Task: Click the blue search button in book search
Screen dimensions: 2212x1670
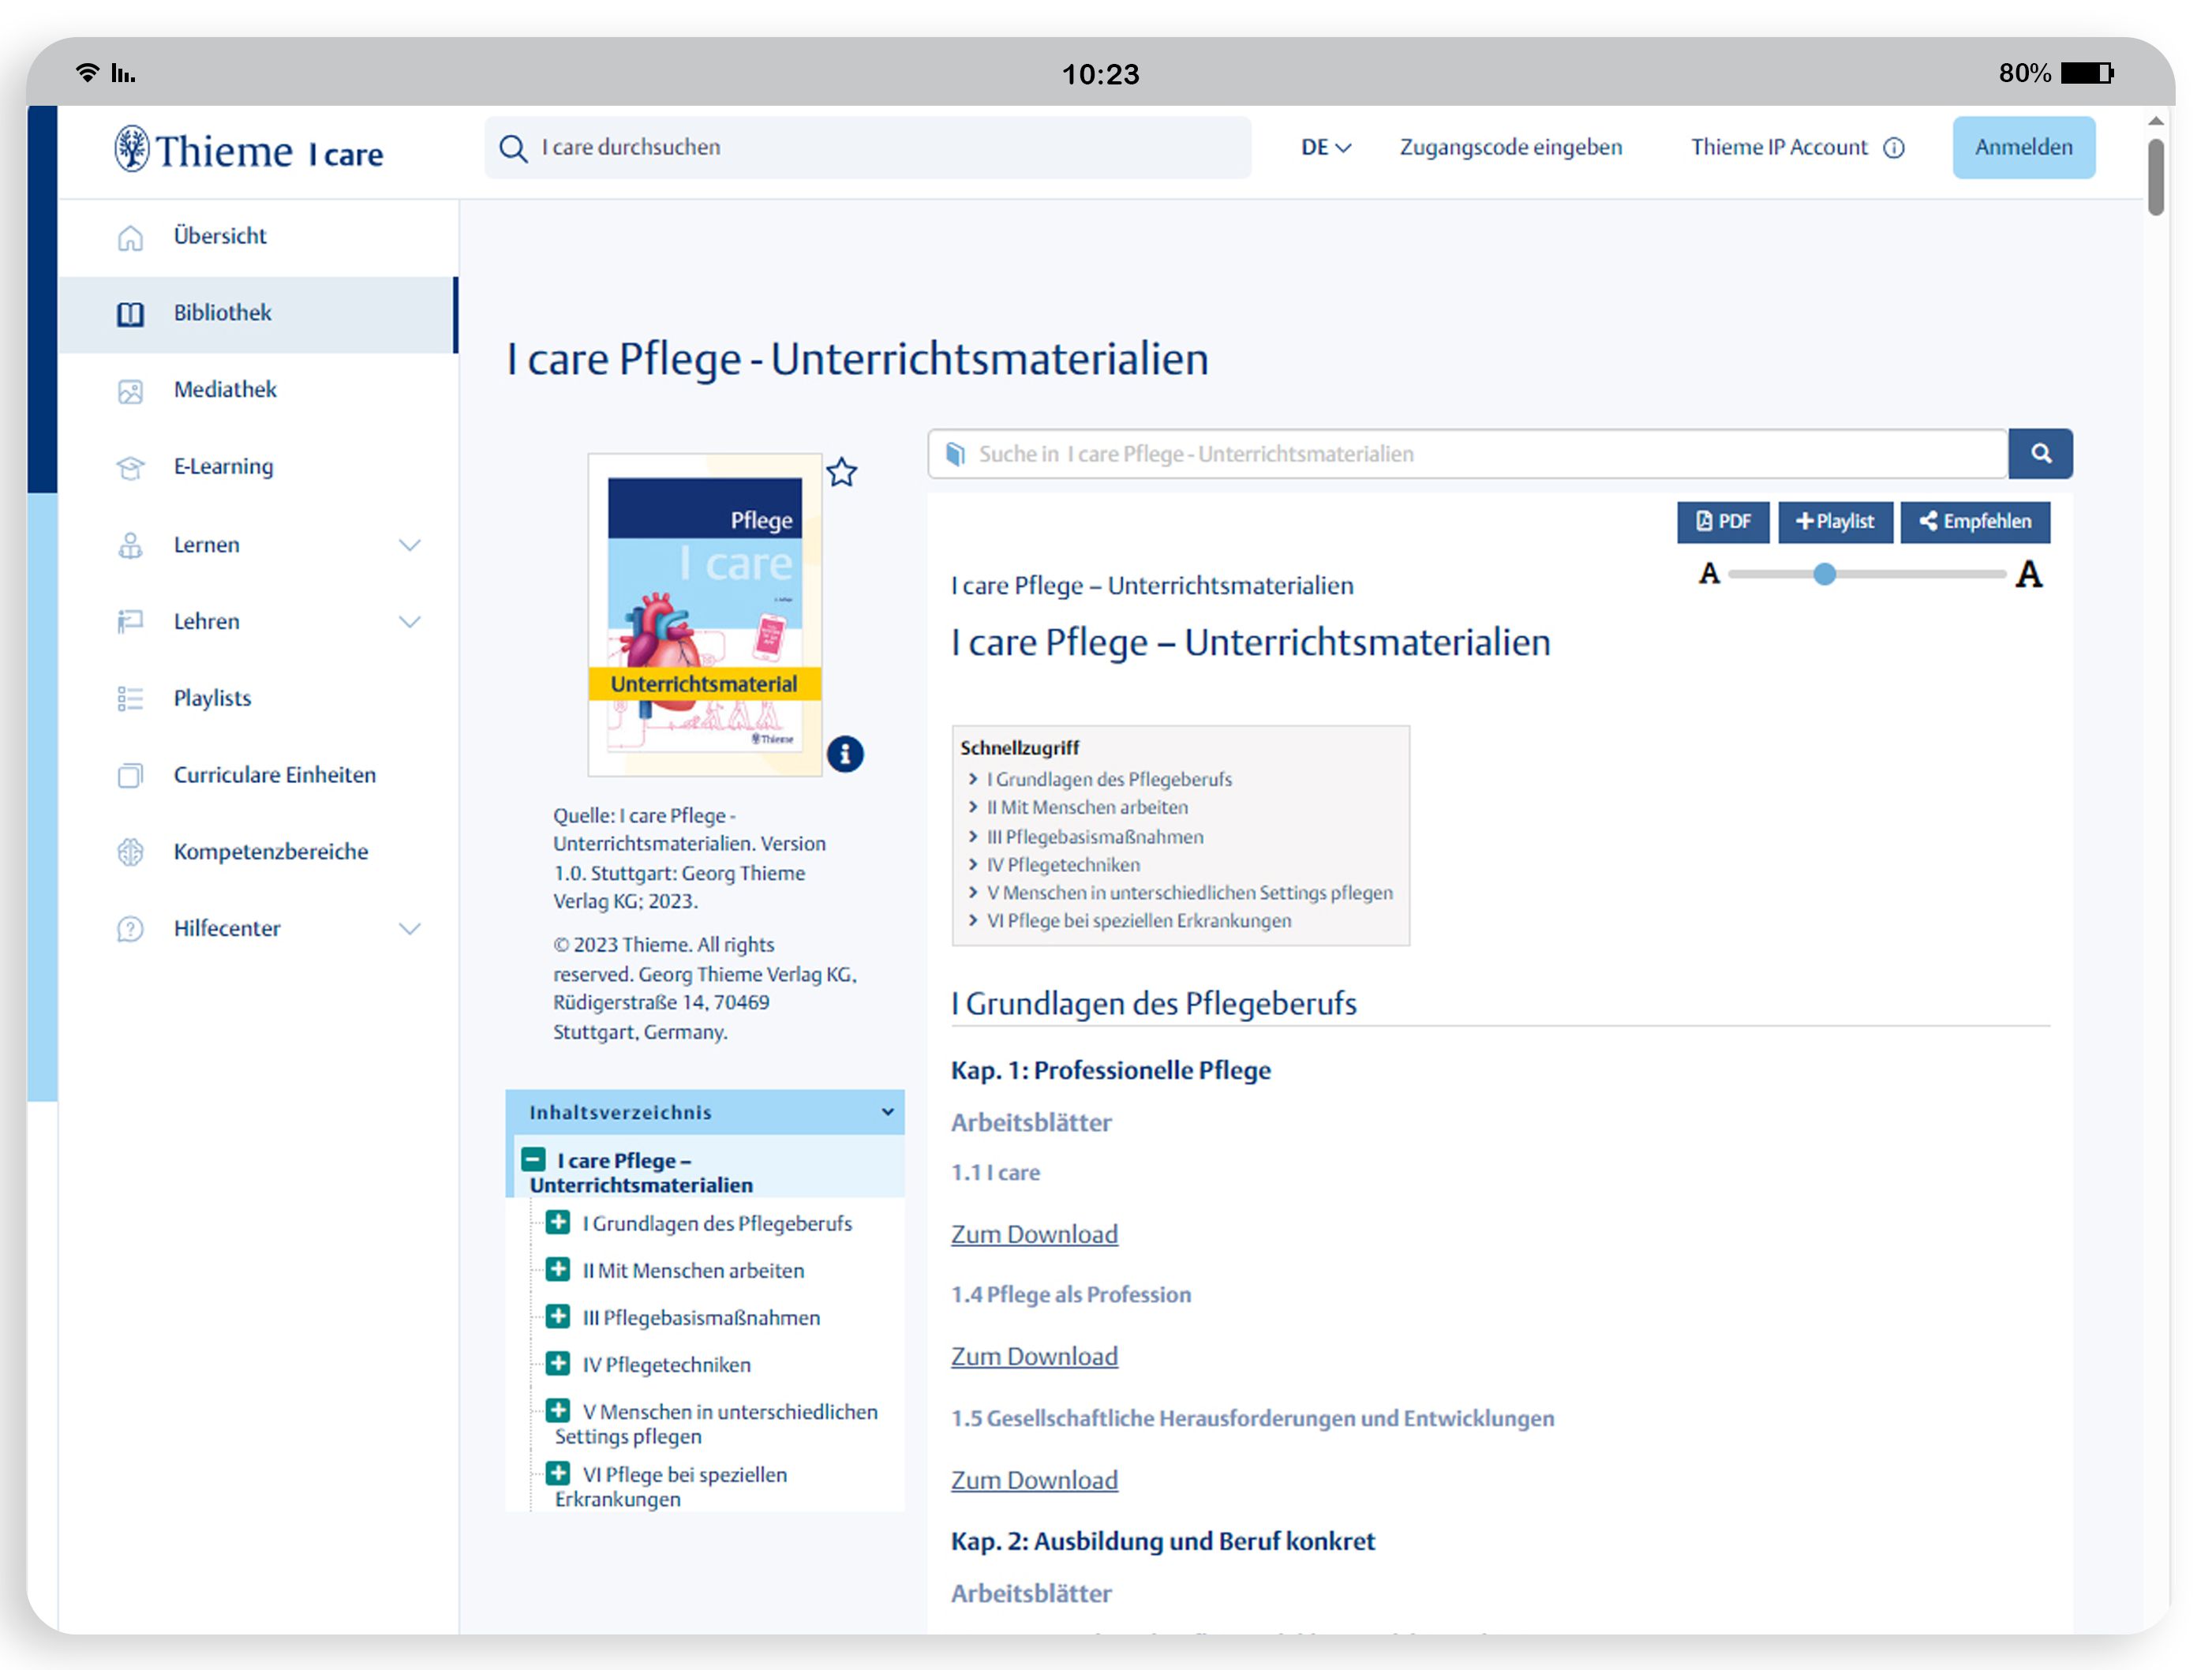Action: pyautogui.click(x=2040, y=454)
